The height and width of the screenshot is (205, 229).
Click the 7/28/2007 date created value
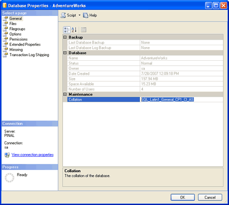160,74
